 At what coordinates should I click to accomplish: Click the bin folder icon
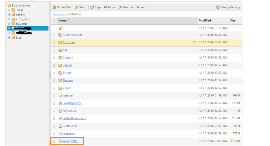coord(60,50)
